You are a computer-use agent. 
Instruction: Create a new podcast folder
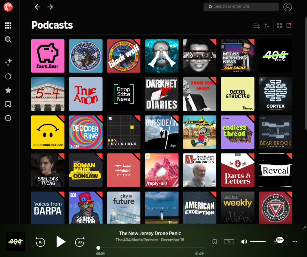[x=257, y=26]
